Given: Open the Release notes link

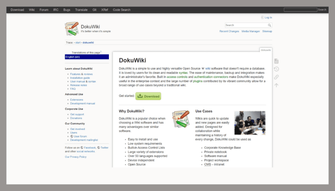Looking at the screenshot, I should (79, 85).
